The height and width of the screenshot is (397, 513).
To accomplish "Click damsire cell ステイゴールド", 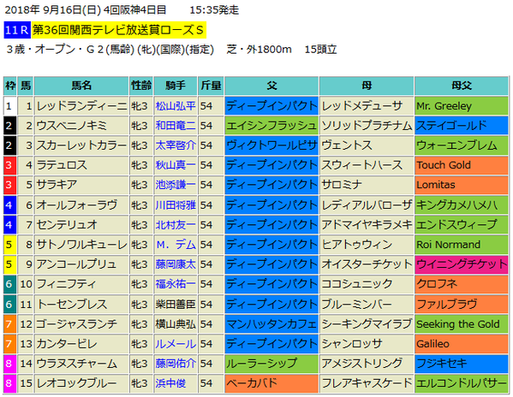I will pyautogui.click(x=462, y=126).
